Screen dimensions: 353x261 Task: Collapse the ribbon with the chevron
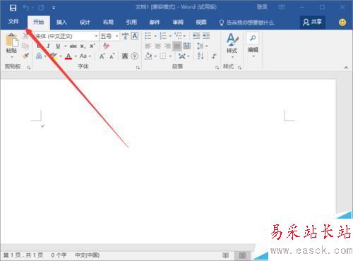tap(346, 68)
